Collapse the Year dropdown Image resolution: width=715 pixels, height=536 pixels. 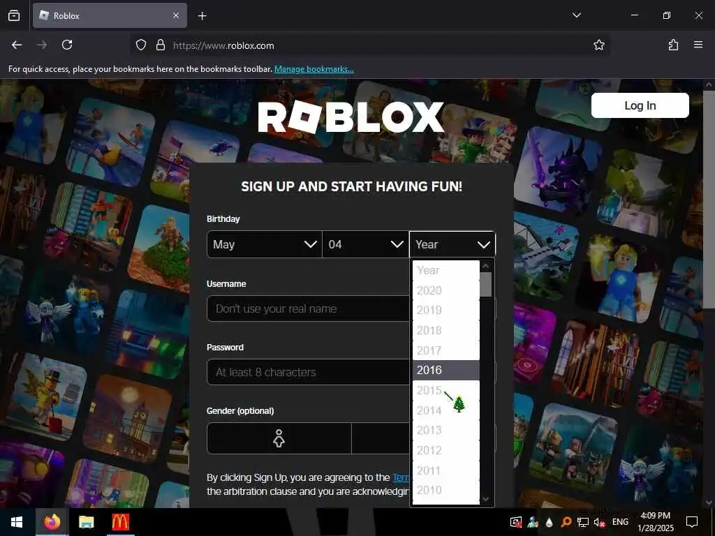(x=452, y=244)
